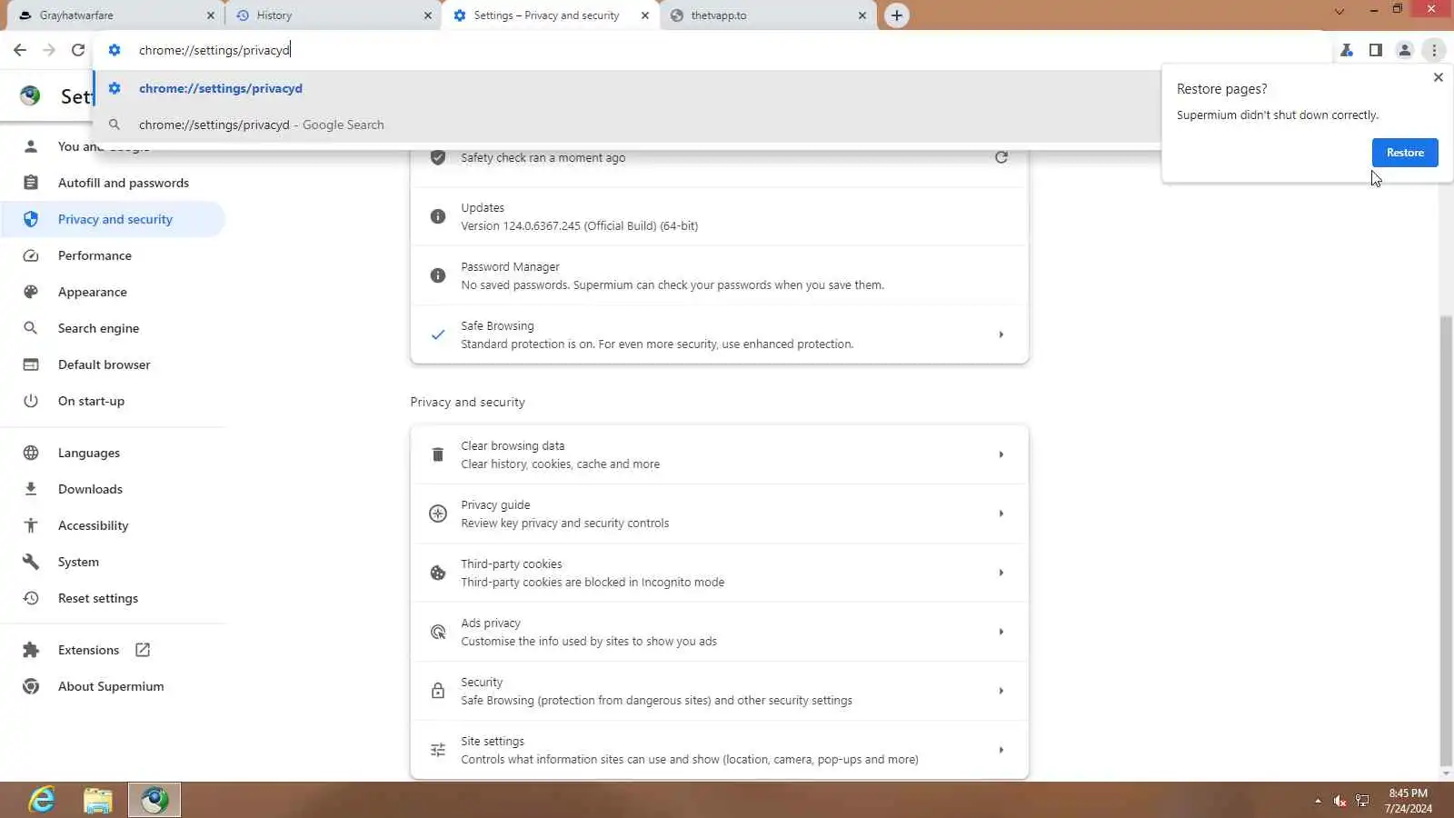This screenshot has height=818, width=1454.
Task: Expand the Third-party cookies row arrow
Action: [1001, 573]
